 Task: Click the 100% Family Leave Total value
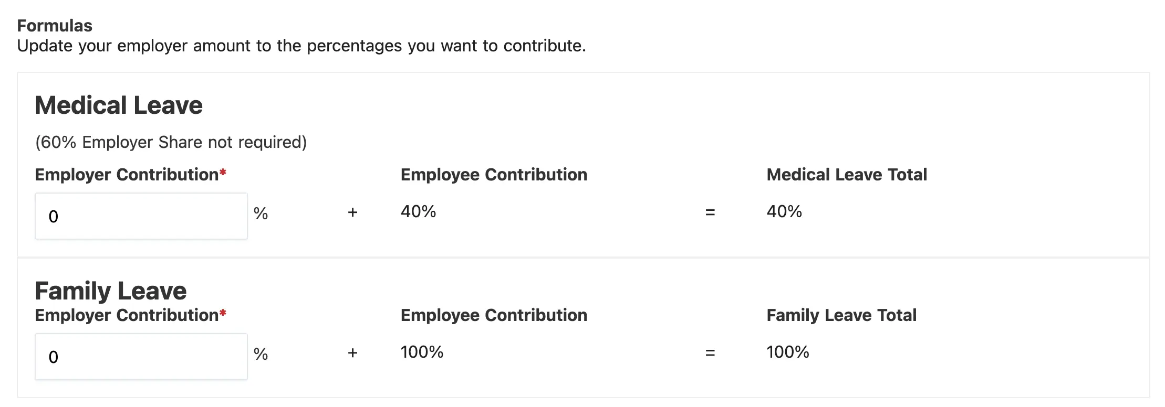tap(787, 352)
